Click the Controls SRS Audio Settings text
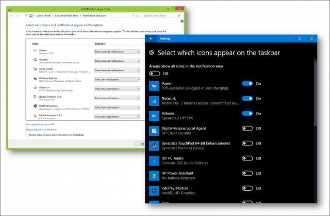This screenshot has width=330, height=216. (x=185, y=163)
